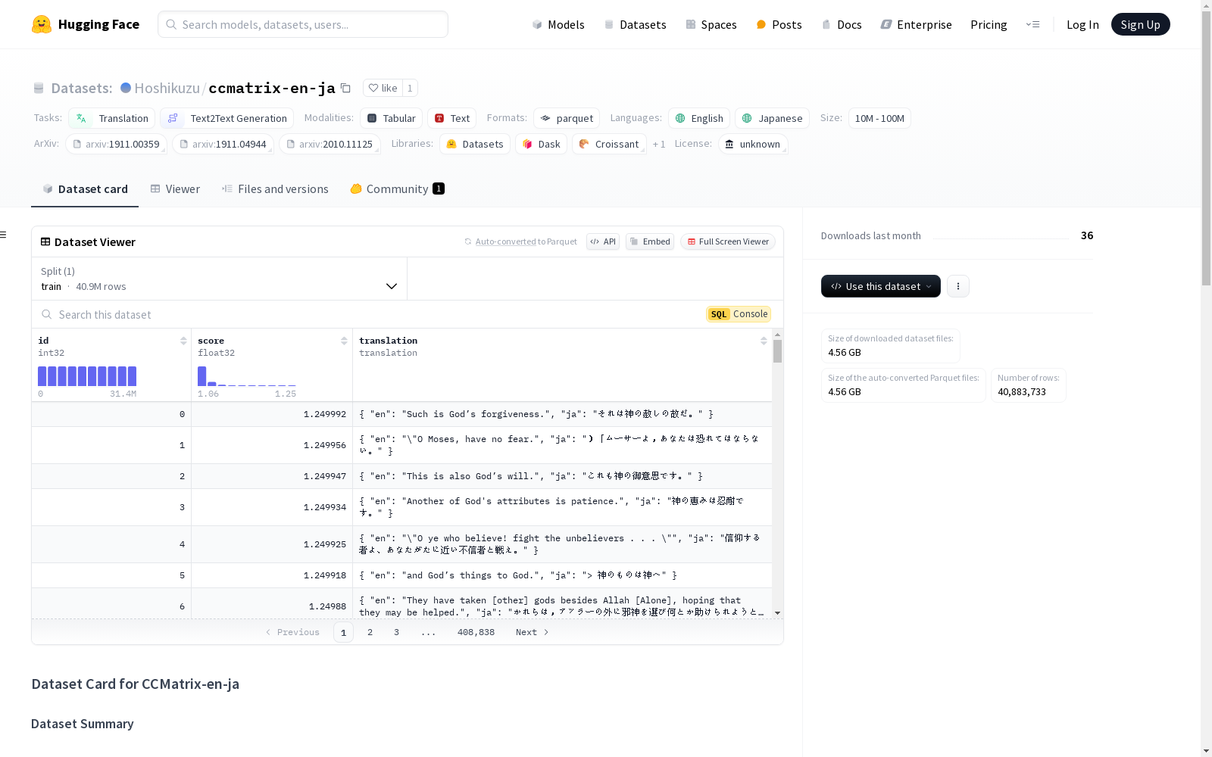
Task: Open arxiv:1911.00359 paper tag
Action: point(116,144)
